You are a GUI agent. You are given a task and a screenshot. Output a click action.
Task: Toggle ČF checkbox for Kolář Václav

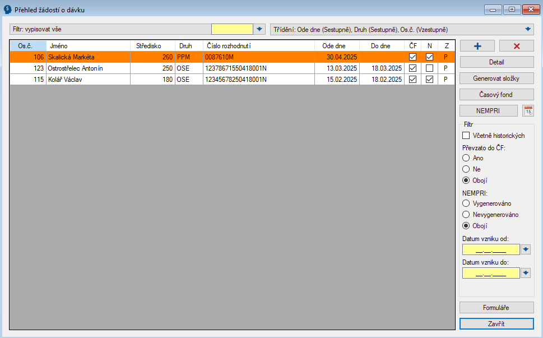coord(412,80)
